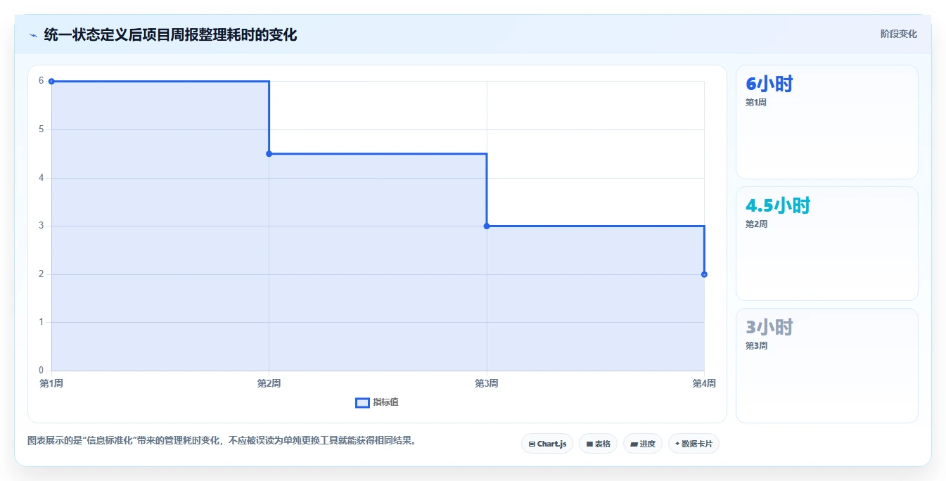Click the 第1周 data point at value 6

(51, 82)
